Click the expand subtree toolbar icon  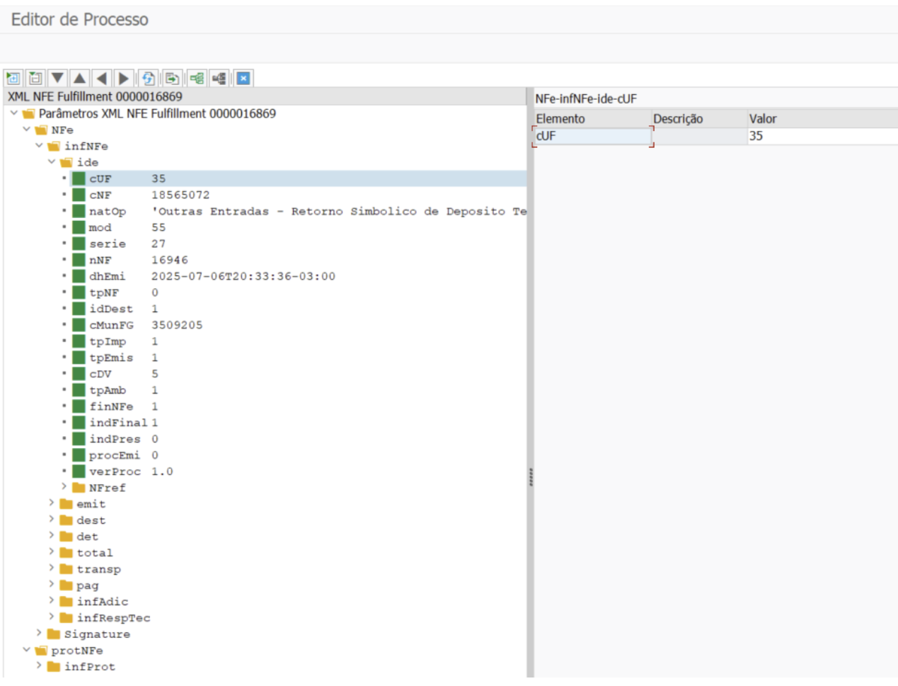point(13,78)
